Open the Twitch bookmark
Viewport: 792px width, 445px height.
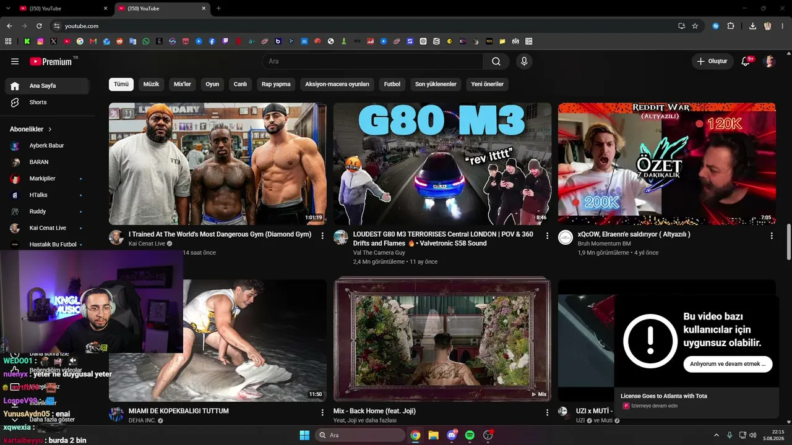(x=225, y=41)
